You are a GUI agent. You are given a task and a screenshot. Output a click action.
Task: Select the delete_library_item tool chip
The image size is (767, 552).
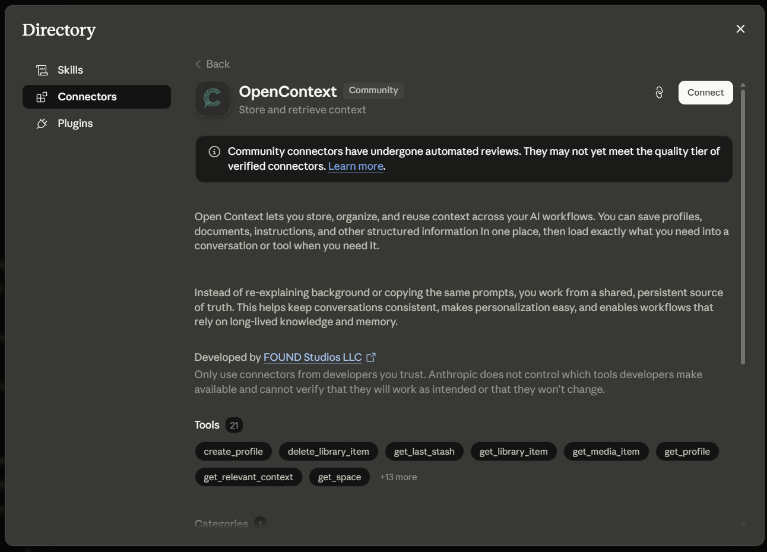point(328,452)
